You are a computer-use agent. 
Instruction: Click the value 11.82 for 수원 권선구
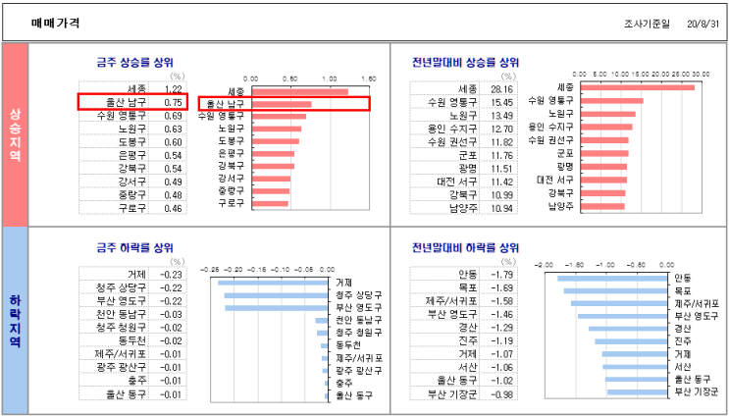(504, 142)
